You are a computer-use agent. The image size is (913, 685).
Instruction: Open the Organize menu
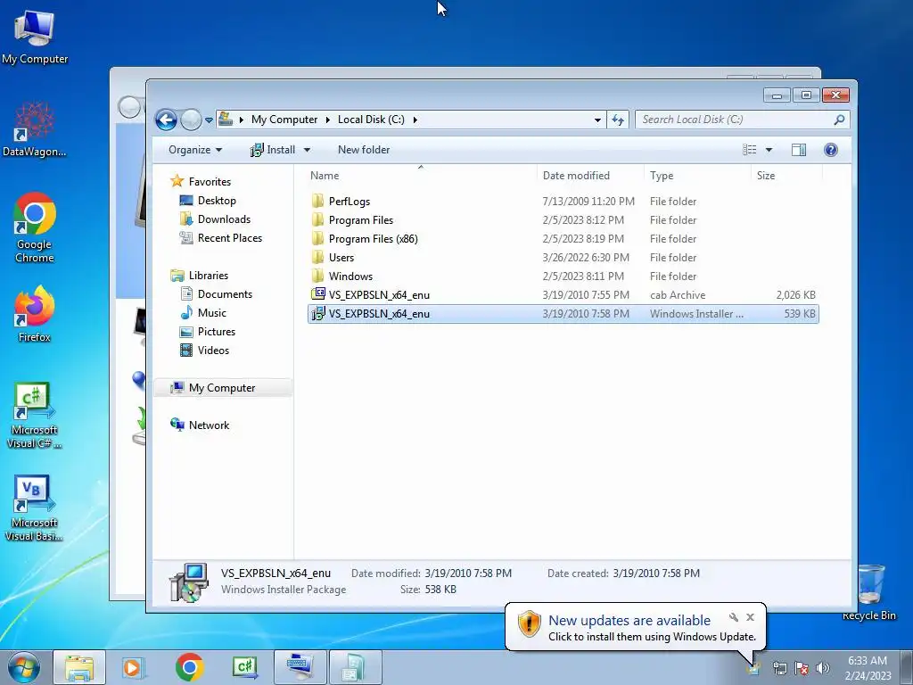(x=195, y=150)
